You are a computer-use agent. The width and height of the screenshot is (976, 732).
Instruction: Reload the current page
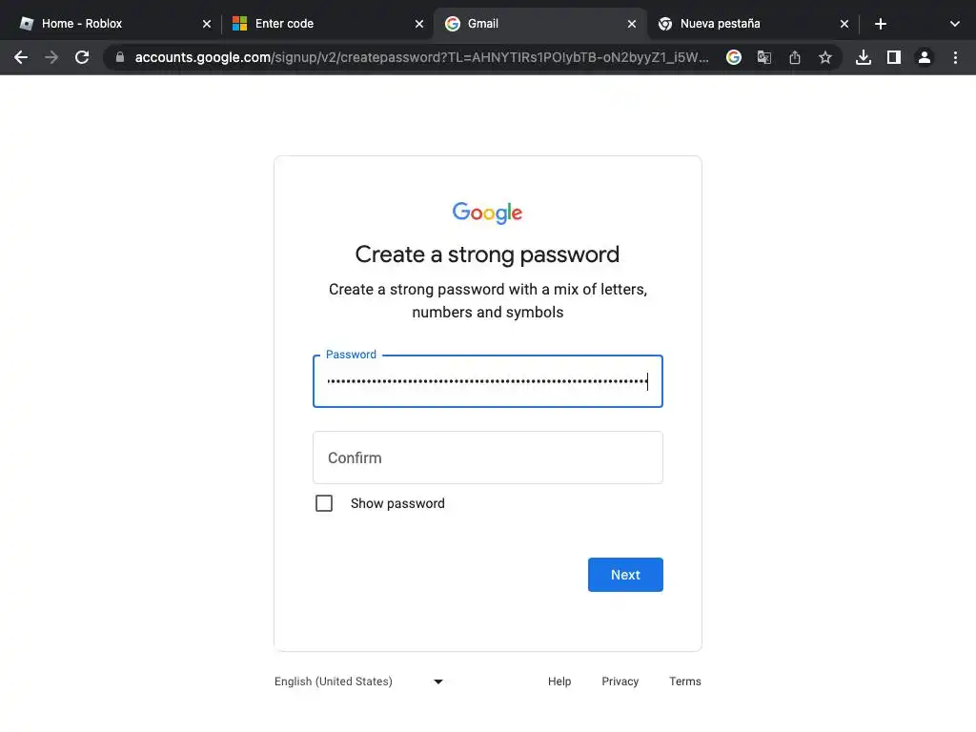pyautogui.click(x=82, y=57)
